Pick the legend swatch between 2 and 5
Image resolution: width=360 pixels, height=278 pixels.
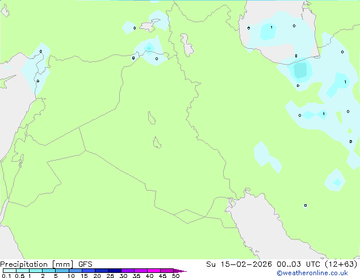click(x=49, y=271)
